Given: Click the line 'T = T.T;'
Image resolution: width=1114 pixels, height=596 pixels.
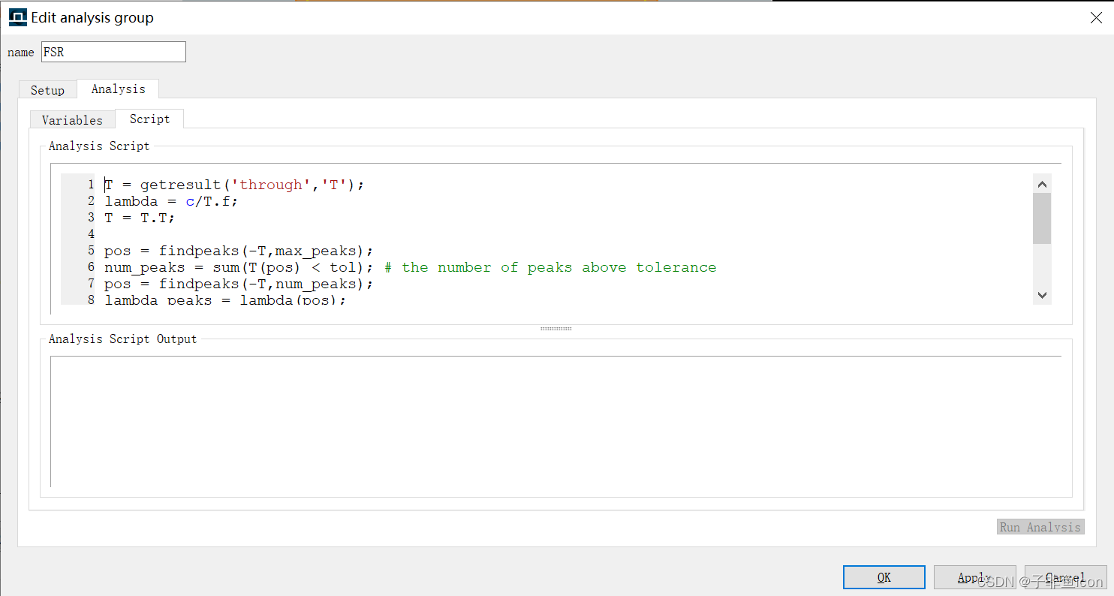Looking at the screenshot, I should coord(140,218).
